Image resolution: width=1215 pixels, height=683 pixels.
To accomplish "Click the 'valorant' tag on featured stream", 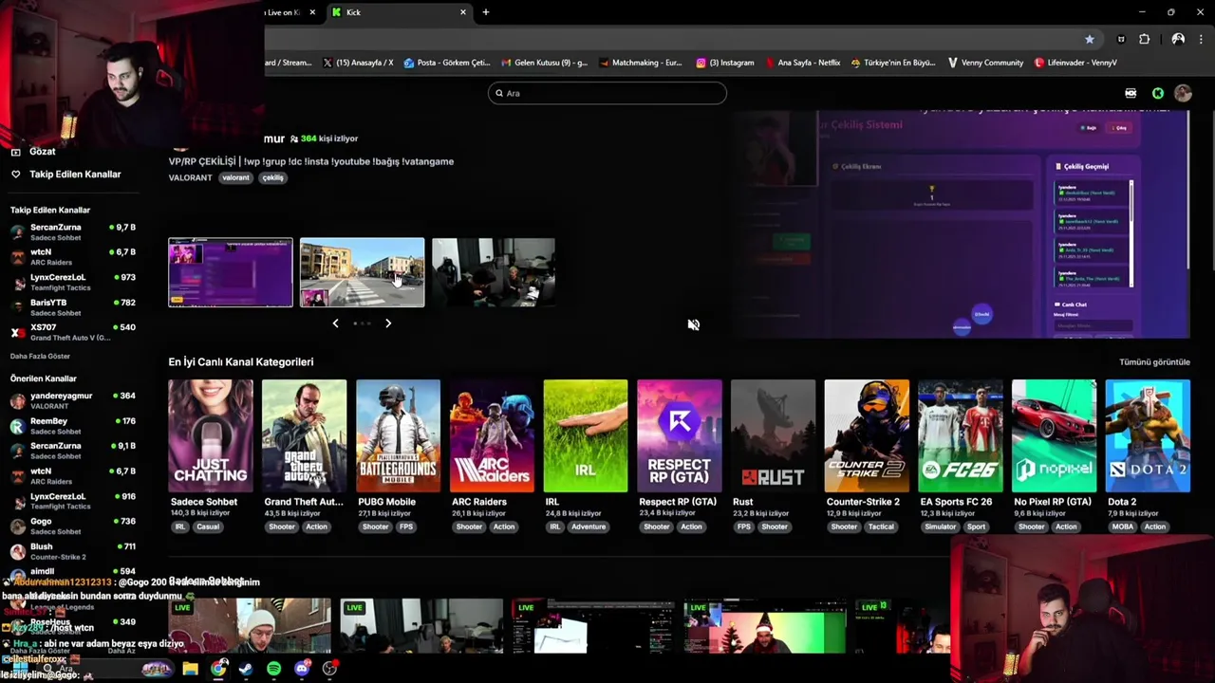I will click(x=235, y=177).
